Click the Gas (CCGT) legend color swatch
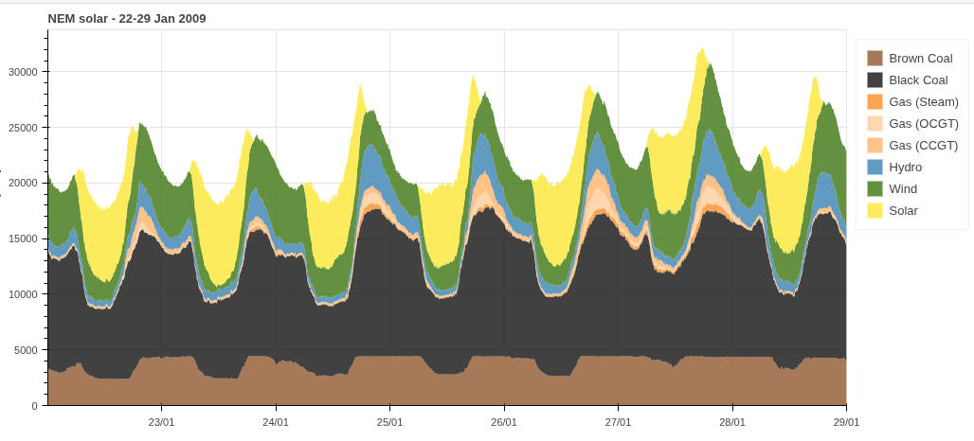This screenshot has height=441, width=974. pos(875,146)
